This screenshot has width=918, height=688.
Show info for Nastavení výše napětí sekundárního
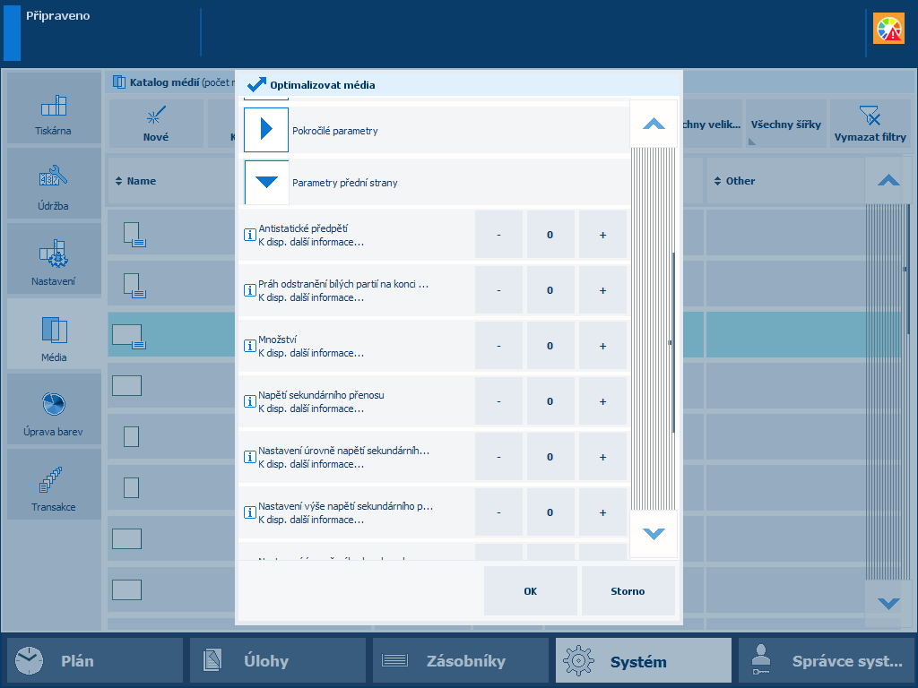tap(249, 512)
